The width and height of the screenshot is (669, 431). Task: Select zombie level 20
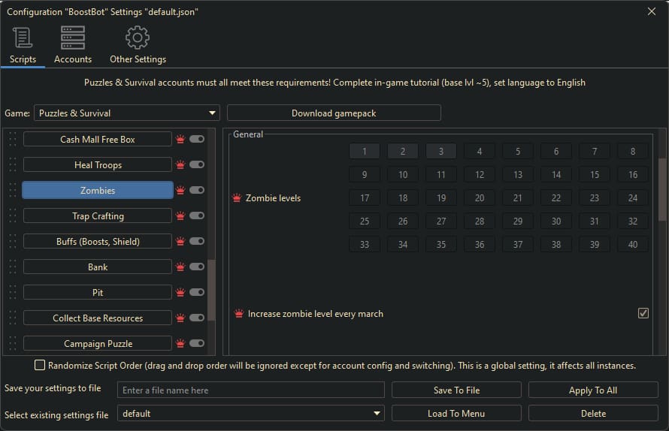[x=480, y=197]
